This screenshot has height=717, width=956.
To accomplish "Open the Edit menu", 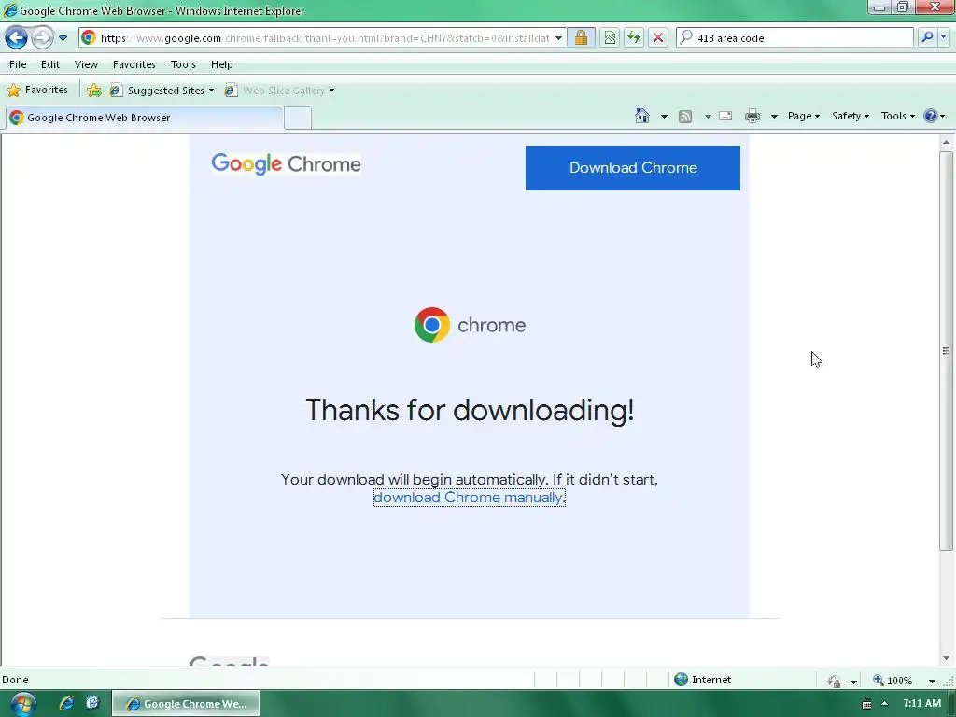I will (x=50, y=64).
